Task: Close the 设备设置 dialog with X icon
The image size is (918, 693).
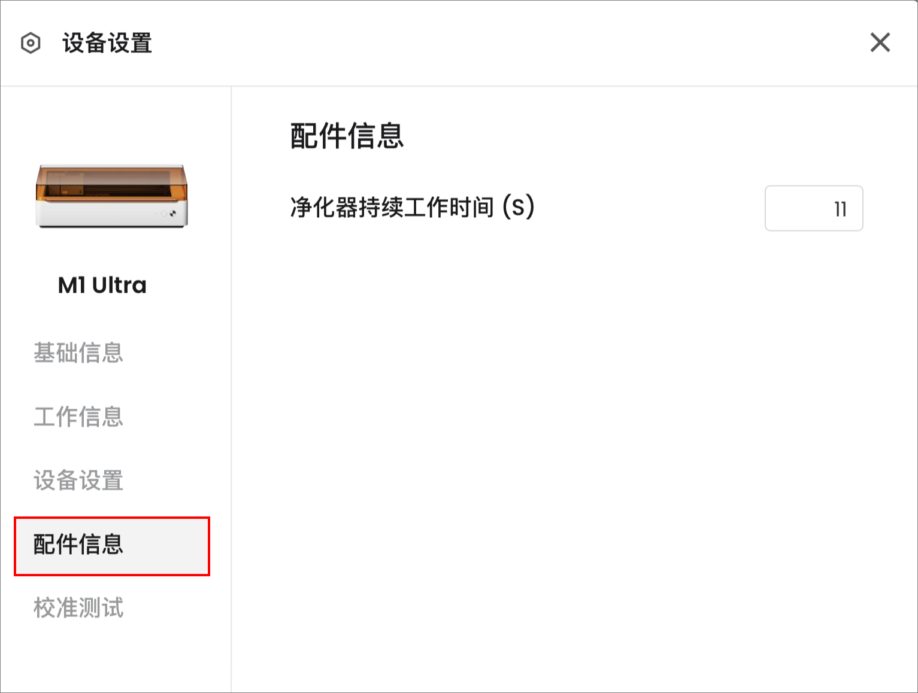Action: tap(880, 42)
